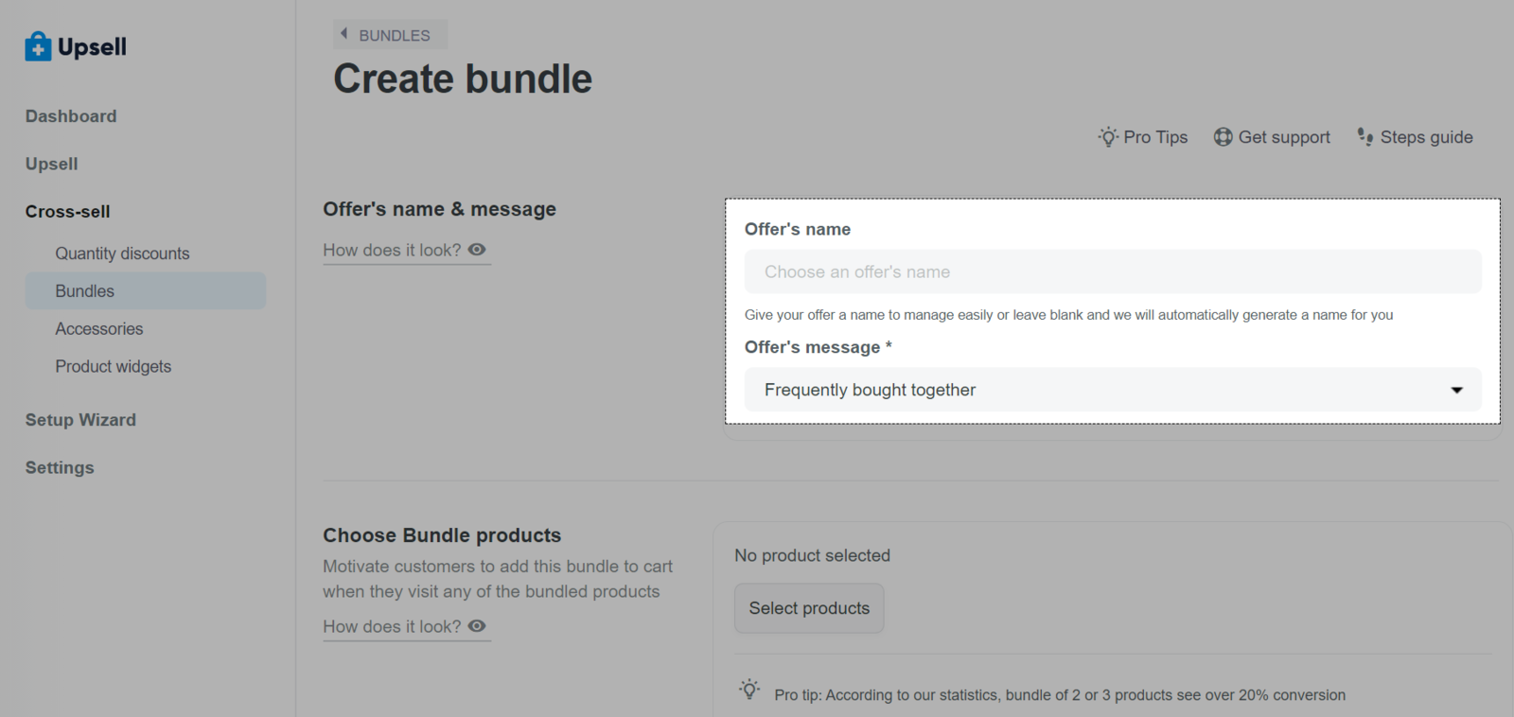The image size is (1514, 717).
Task: Focus the Choose an offer's name field
Action: (1113, 271)
